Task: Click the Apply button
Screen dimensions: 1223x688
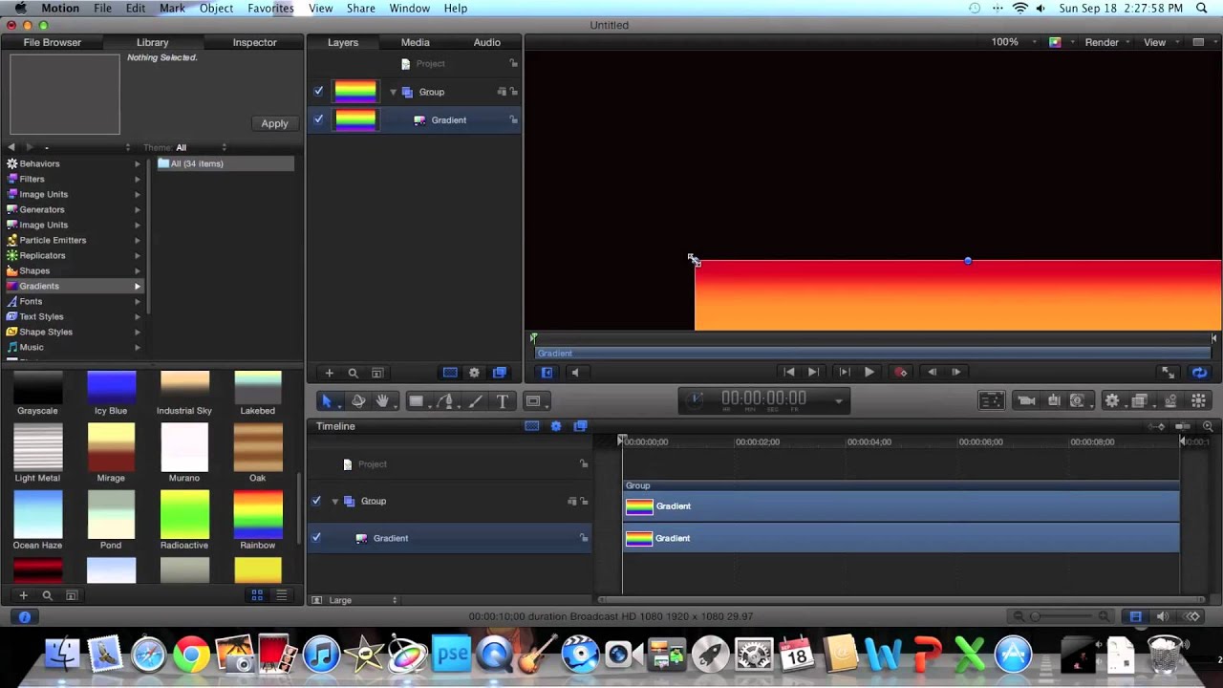Action: [x=274, y=123]
